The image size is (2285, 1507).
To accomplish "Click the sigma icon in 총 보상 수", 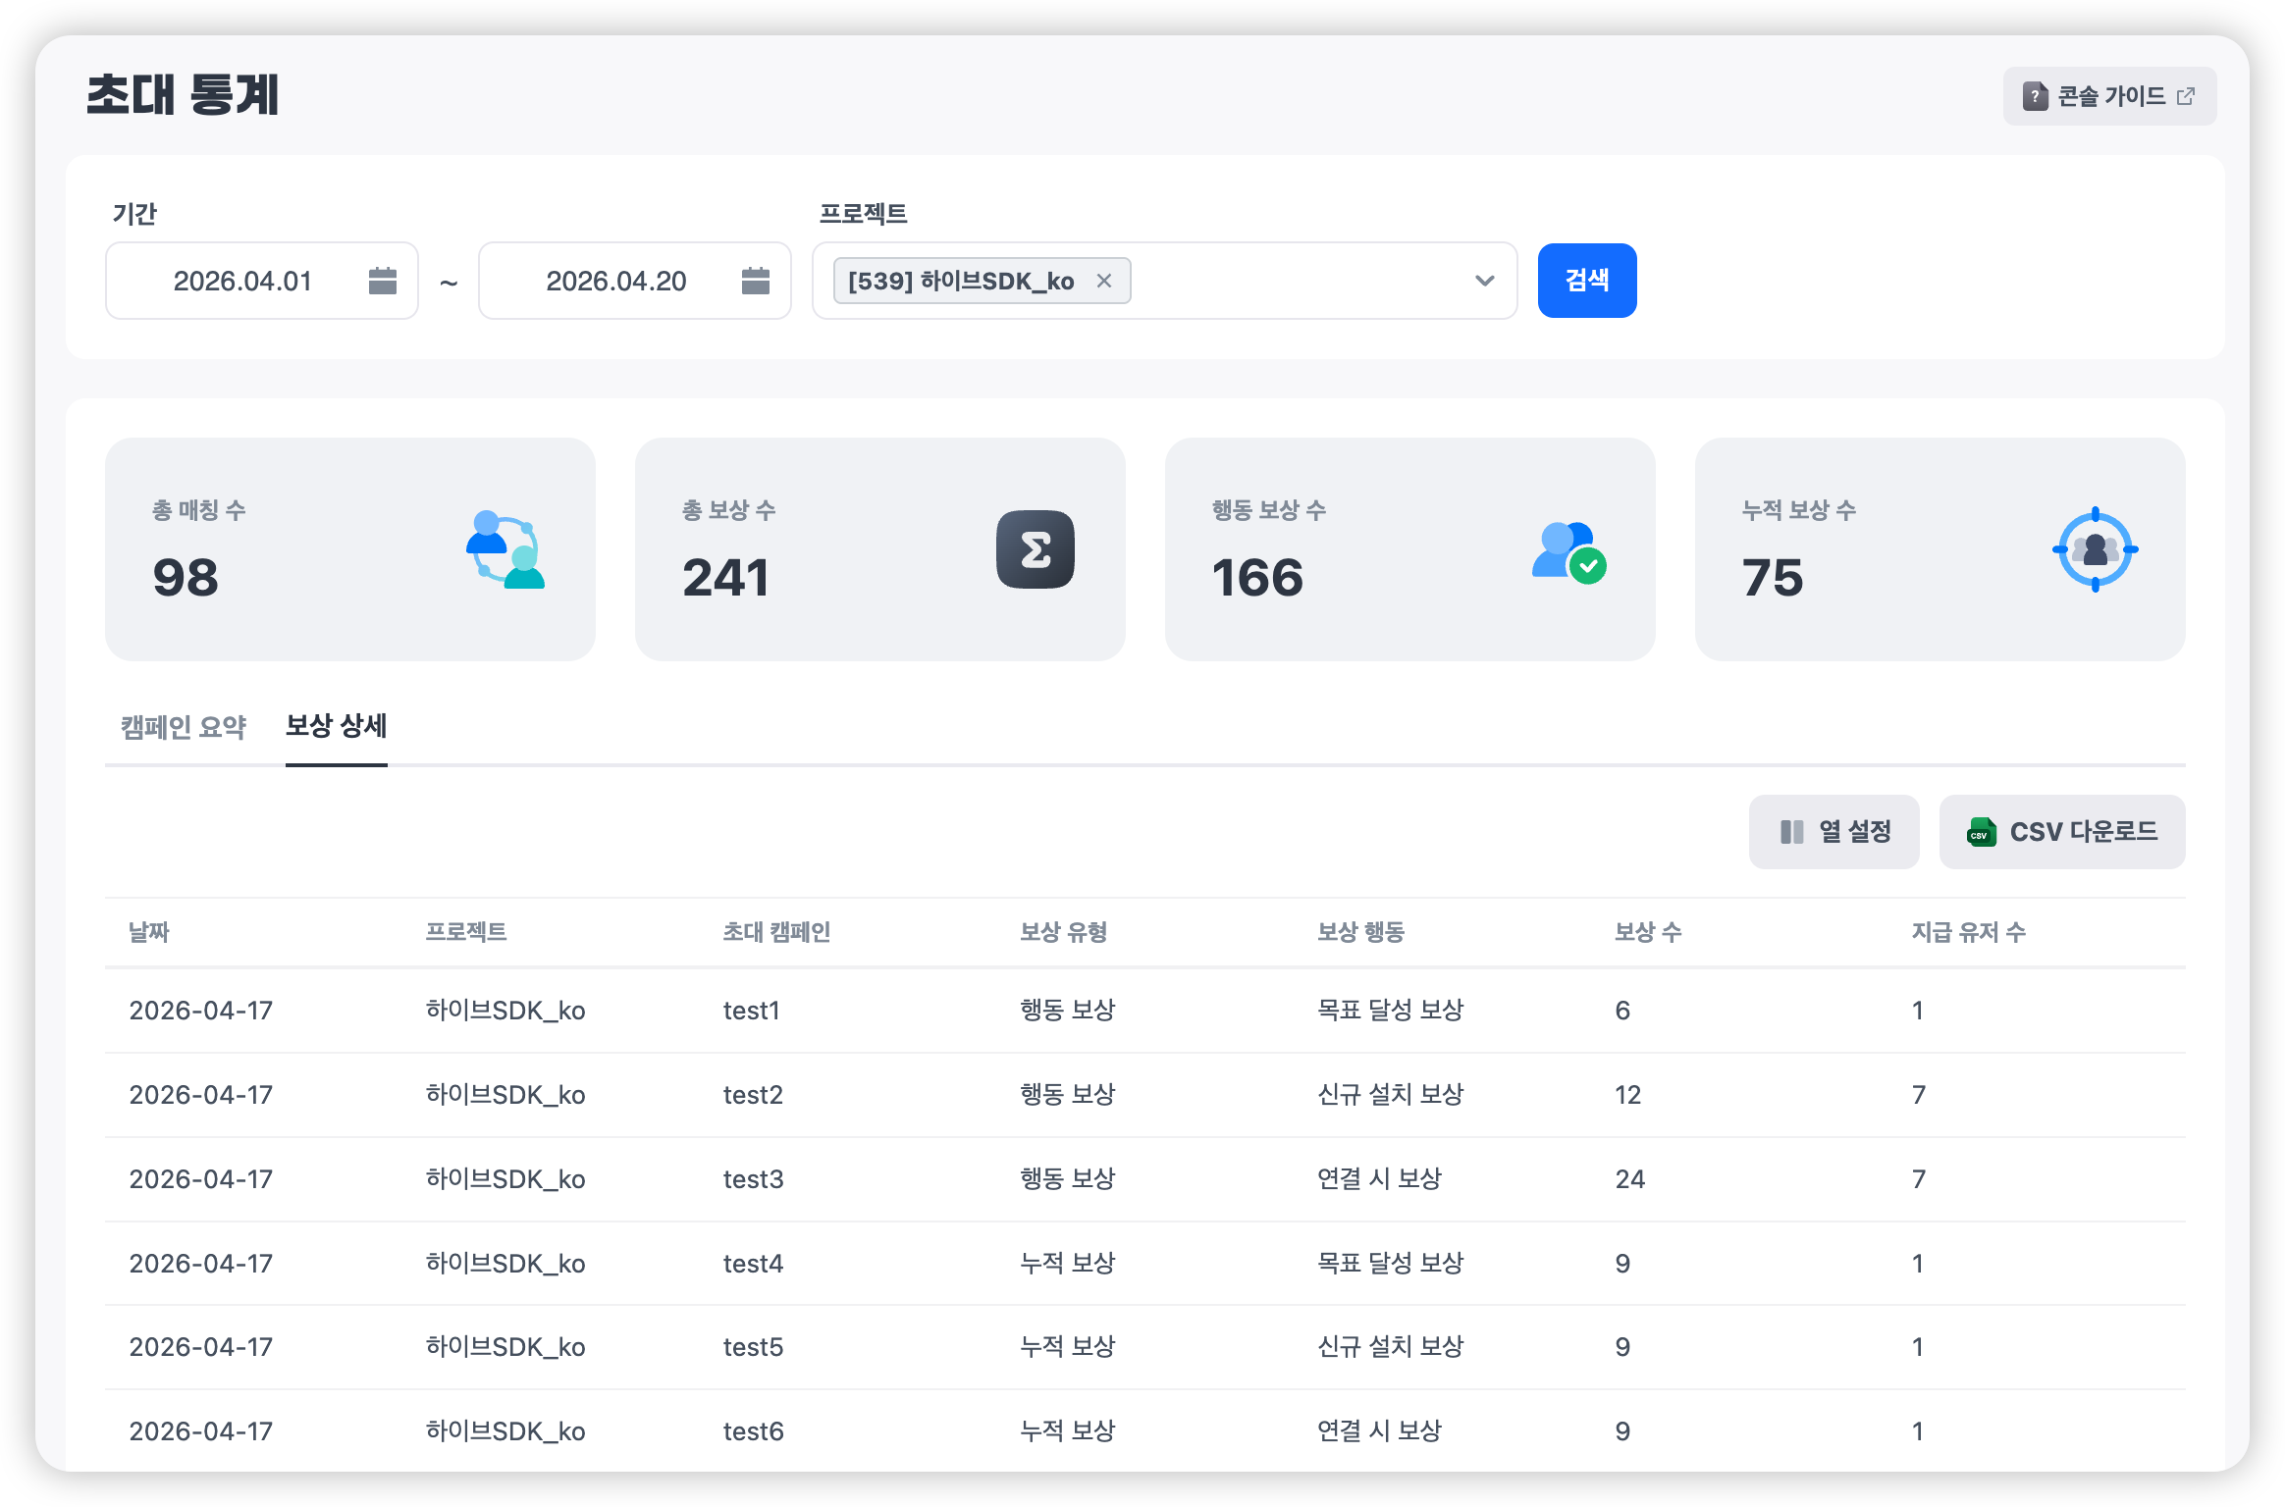I will (x=1035, y=549).
